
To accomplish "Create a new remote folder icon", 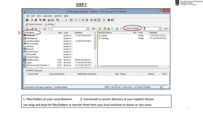I will 117,29.
